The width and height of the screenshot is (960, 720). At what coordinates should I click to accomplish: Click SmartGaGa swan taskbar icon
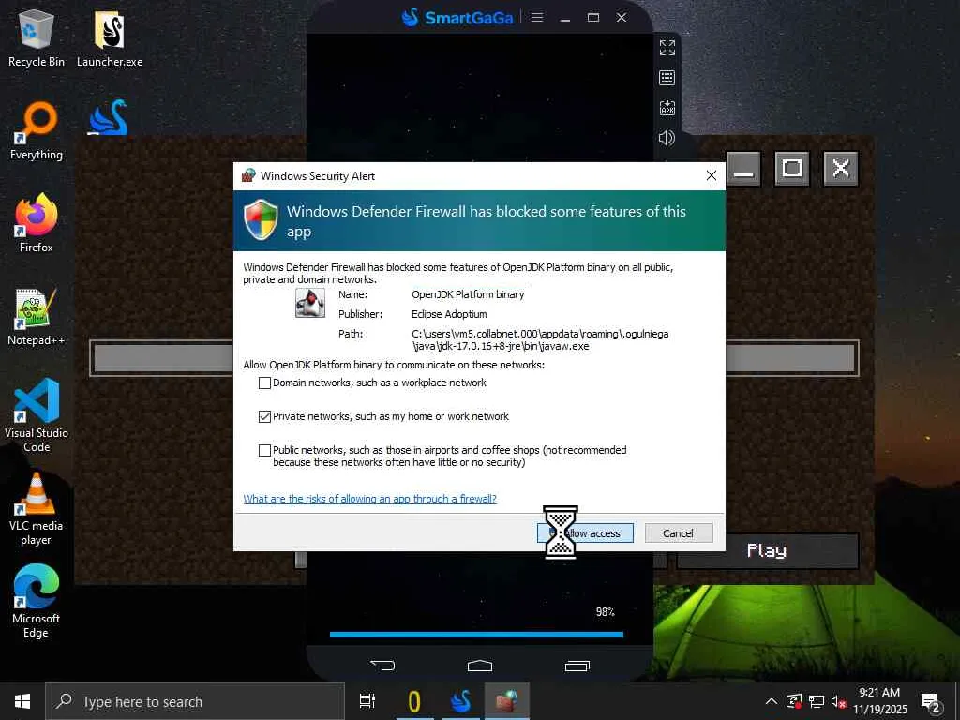(460, 701)
